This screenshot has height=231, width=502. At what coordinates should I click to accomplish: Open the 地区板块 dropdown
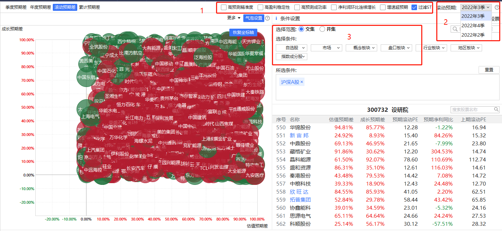click(466, 48)
